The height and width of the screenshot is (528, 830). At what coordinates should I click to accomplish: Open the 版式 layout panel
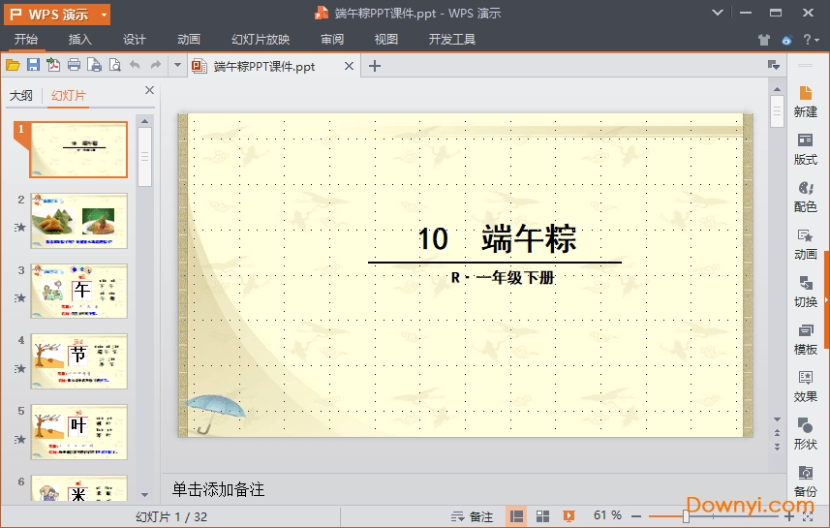pyautogui.click(x=805, y=149)
